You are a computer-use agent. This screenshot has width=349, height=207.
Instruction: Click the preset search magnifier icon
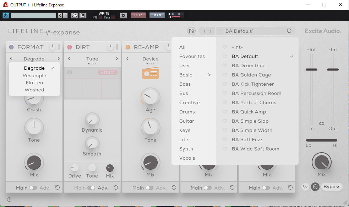point(289,31)
